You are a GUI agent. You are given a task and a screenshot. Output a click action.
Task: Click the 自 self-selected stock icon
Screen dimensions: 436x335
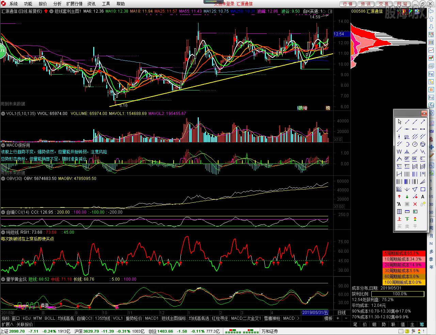(x=431, y=89)
